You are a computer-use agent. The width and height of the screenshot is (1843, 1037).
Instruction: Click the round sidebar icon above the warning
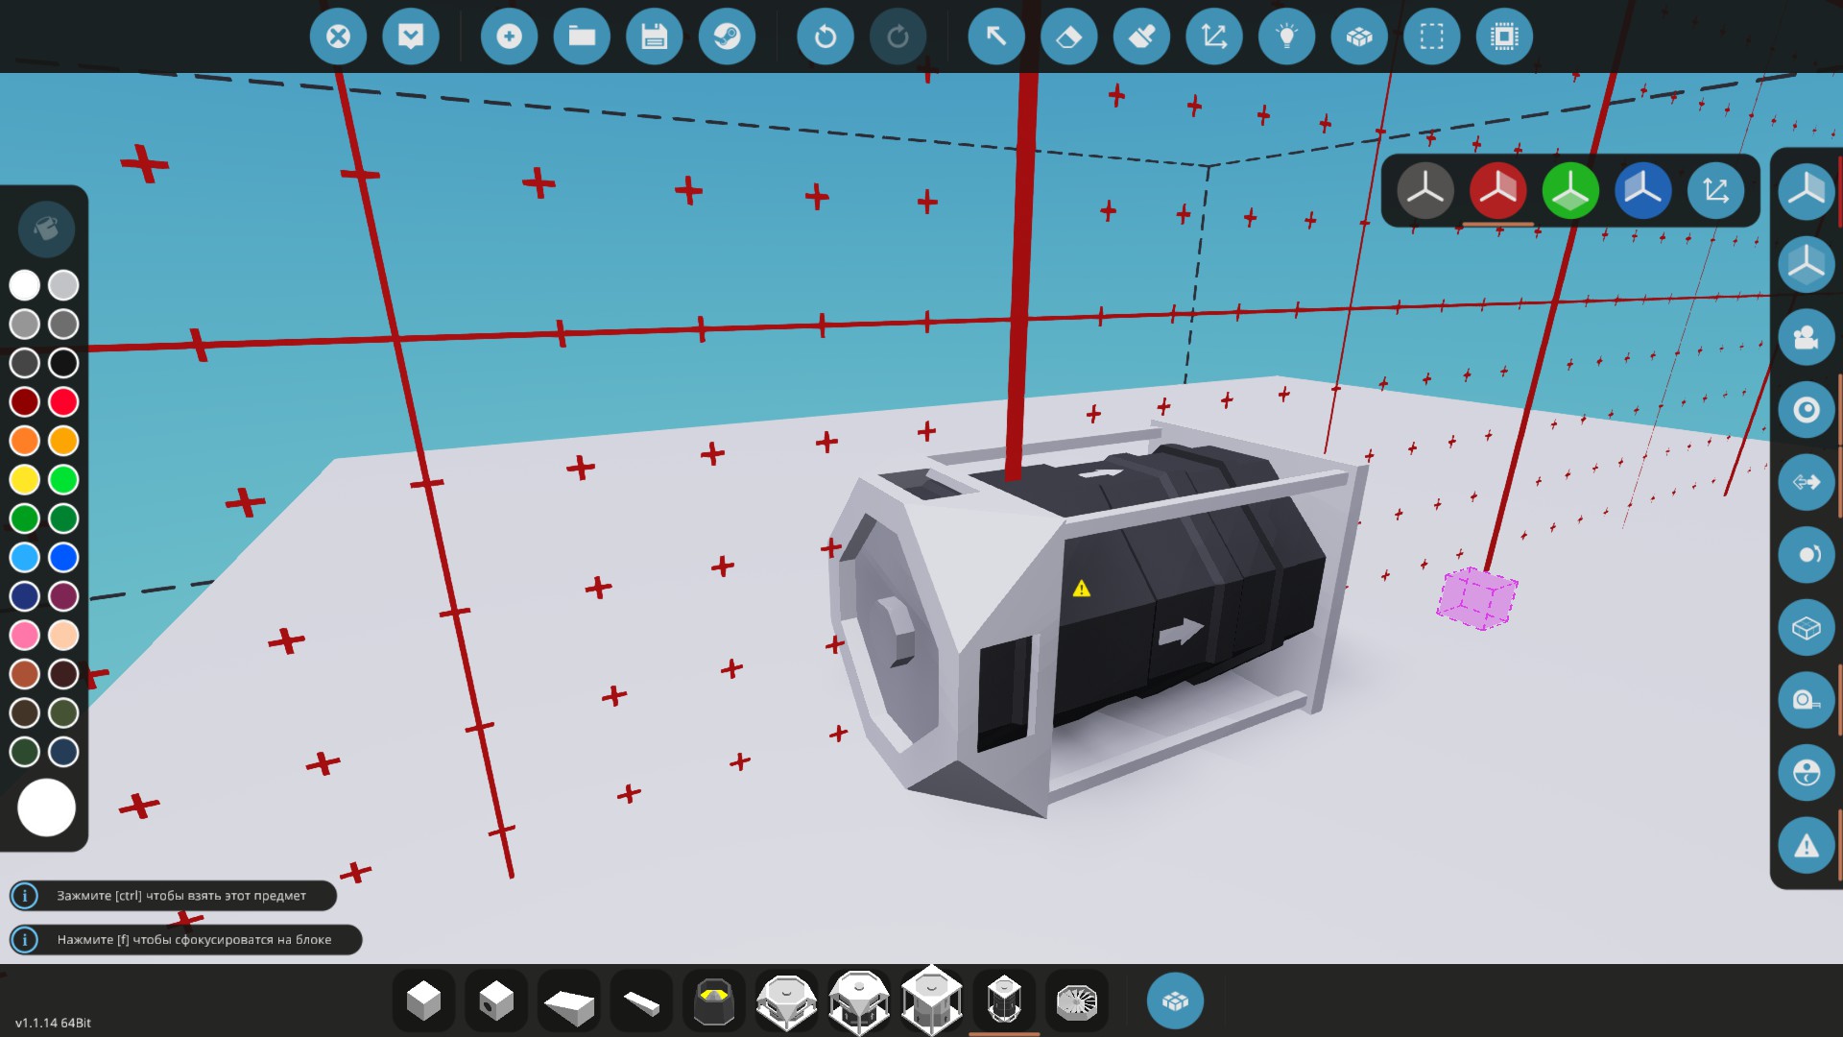[x=1807, y=773]
